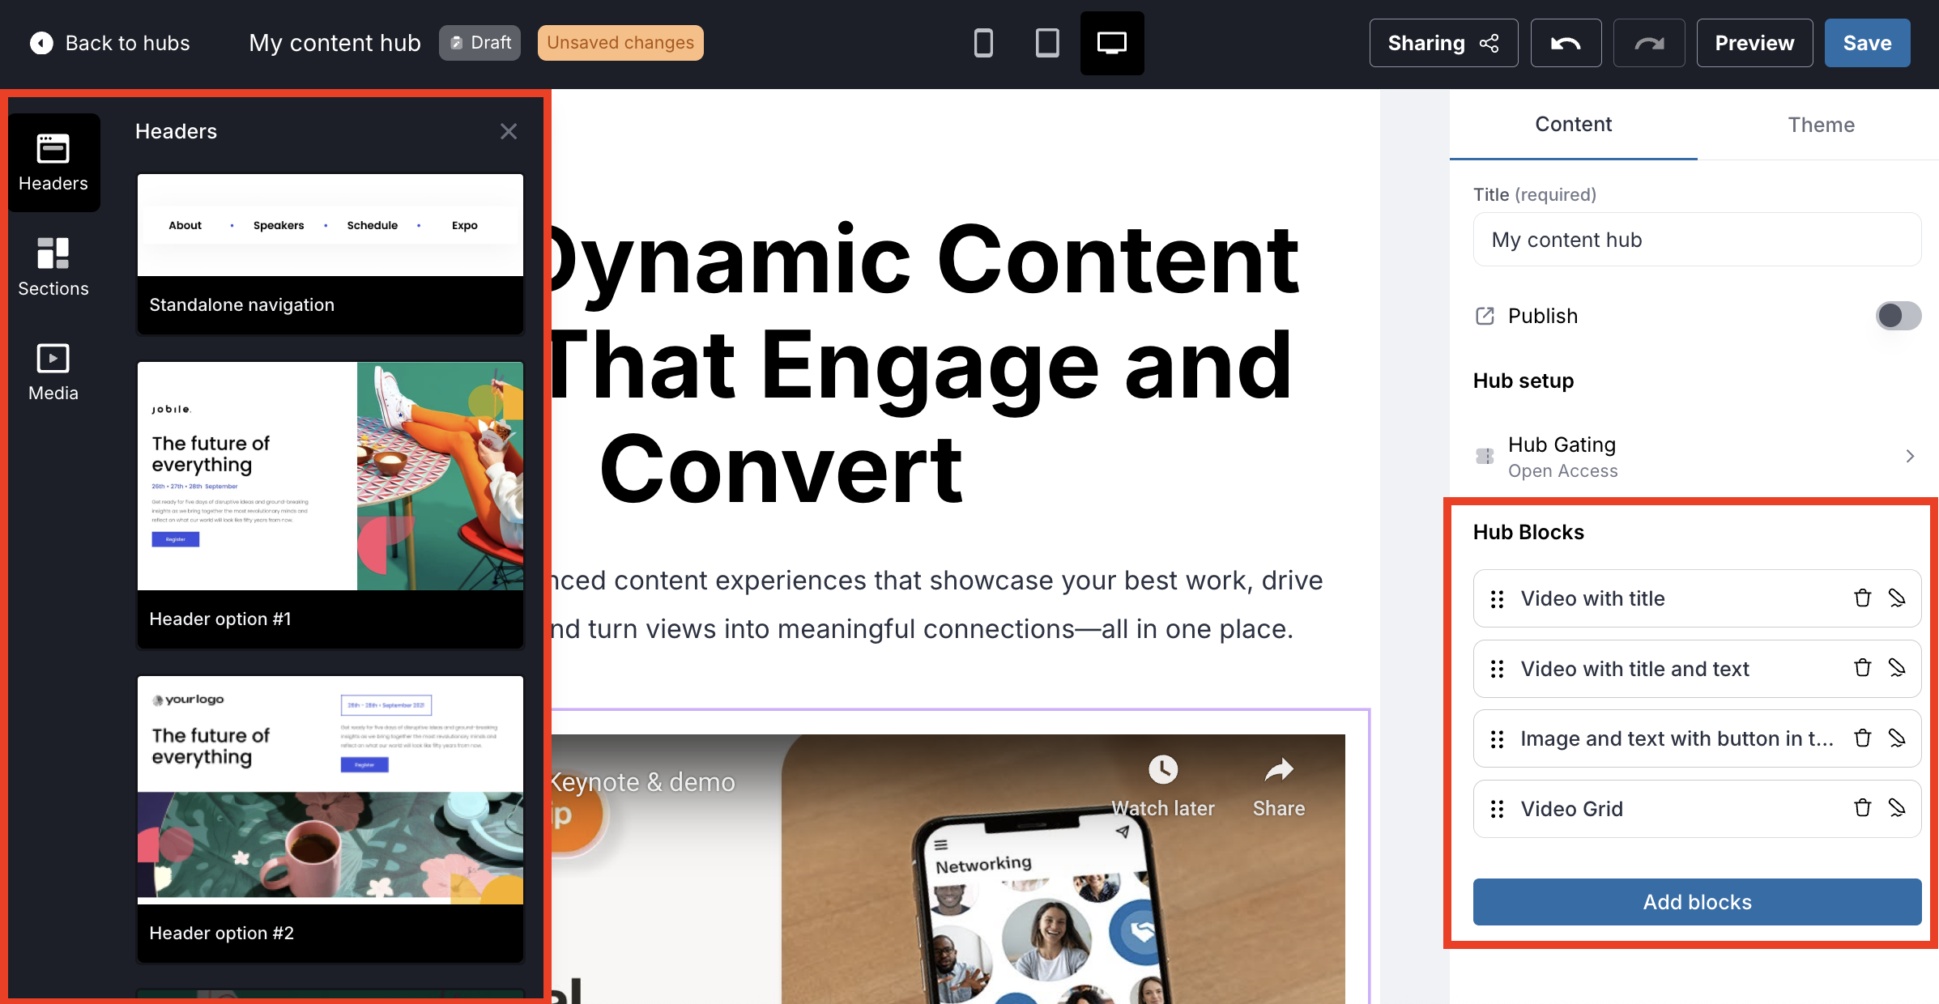The image size is (1939, 1004).
Task: Grab drag handle of Video with title
Action: (x=1497, y=599)
